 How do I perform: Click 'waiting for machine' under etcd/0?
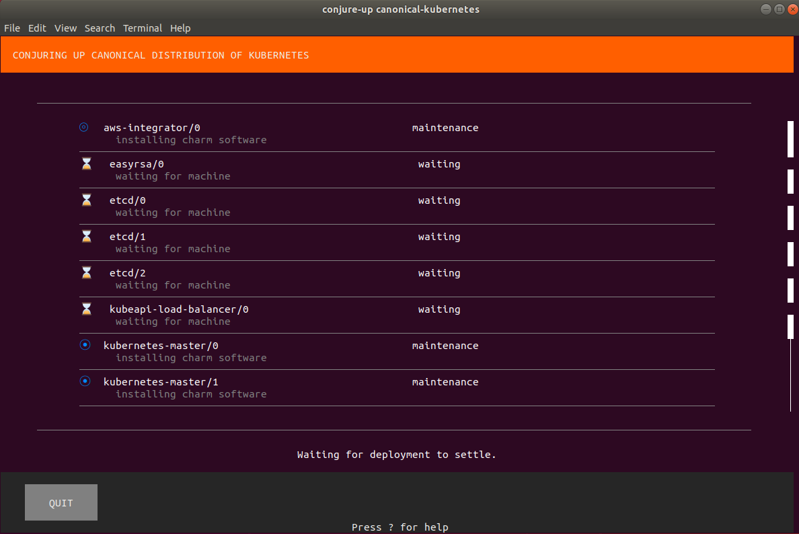pyautogui.click(x=173, y=212)
